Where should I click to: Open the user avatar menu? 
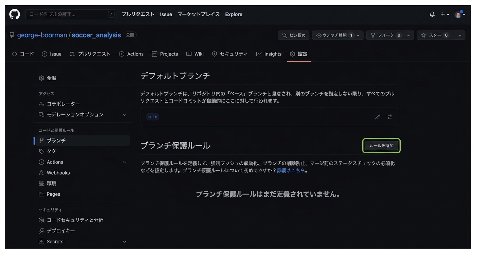pos(460,14)
